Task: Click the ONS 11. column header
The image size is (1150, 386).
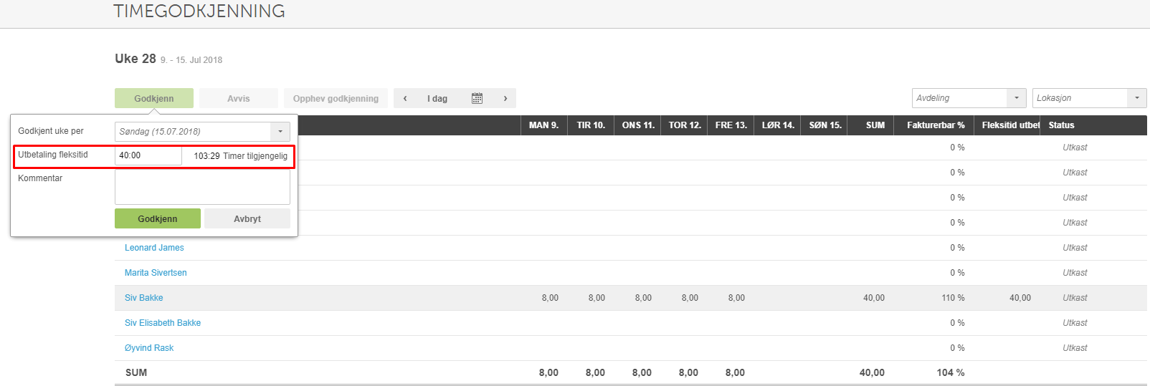Action: tap(638, 125)
